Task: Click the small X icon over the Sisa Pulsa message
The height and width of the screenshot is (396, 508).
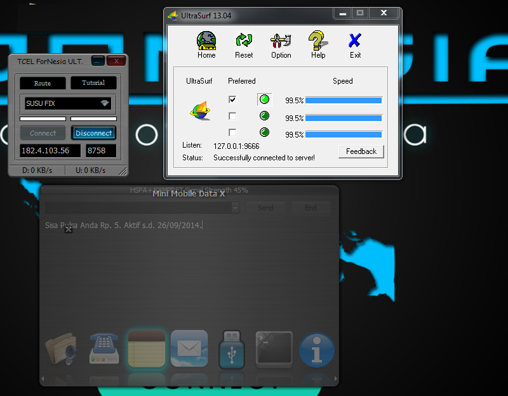Action: (69, 229)
